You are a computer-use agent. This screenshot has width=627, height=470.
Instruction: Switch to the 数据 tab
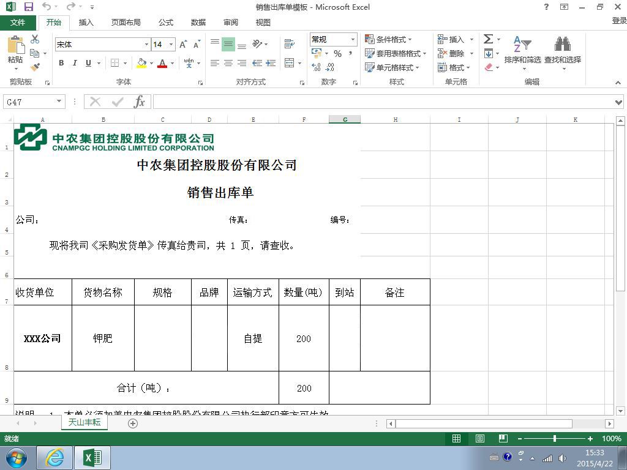tap(198, 23)
